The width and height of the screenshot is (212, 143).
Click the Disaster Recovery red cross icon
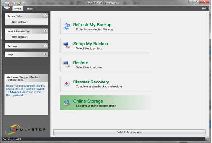pos(67,84)
